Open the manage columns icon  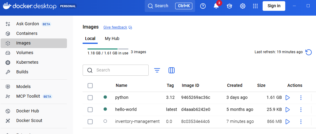tap(172, 70)
